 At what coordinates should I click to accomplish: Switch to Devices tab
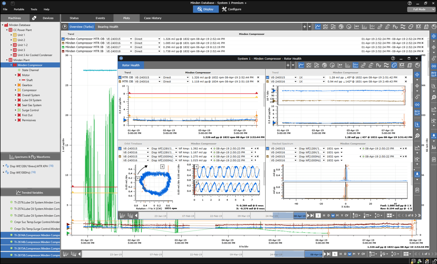coord(48,18)
